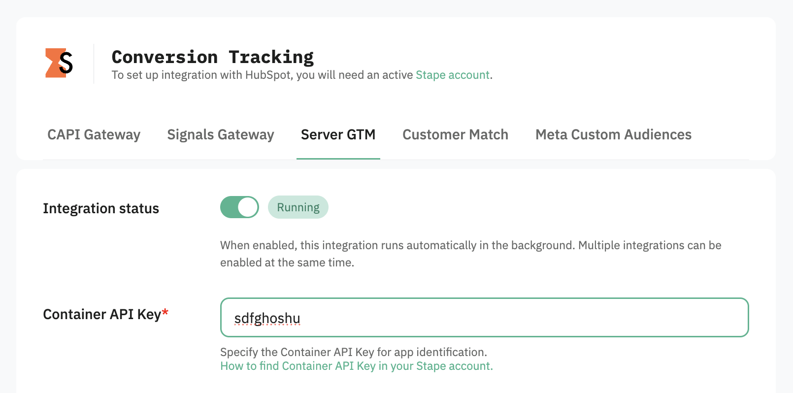Click the 'Specify the Container API Key' hint

[x=354, y=352]
